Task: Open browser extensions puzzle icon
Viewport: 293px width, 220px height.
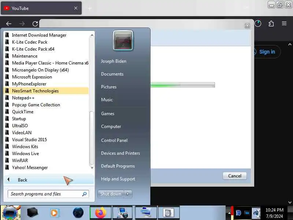Action: [271, 23]
